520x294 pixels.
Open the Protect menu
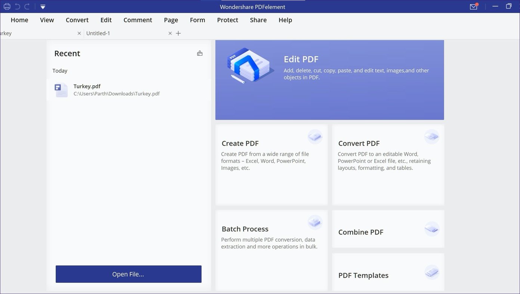227,20
